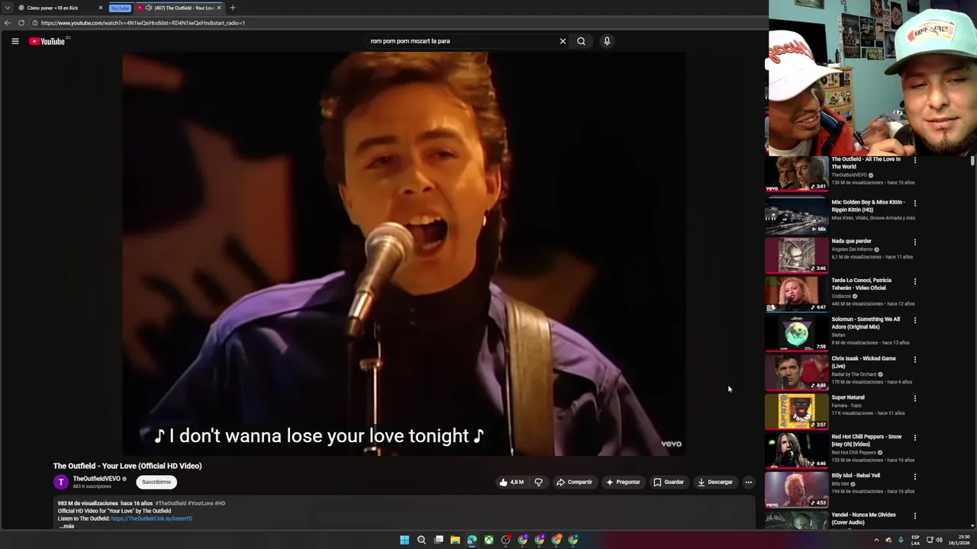The width and height of the screenshot is (977, 549).
Task: Open Nada que perder video thumbnail
Action: pos(797,255)
